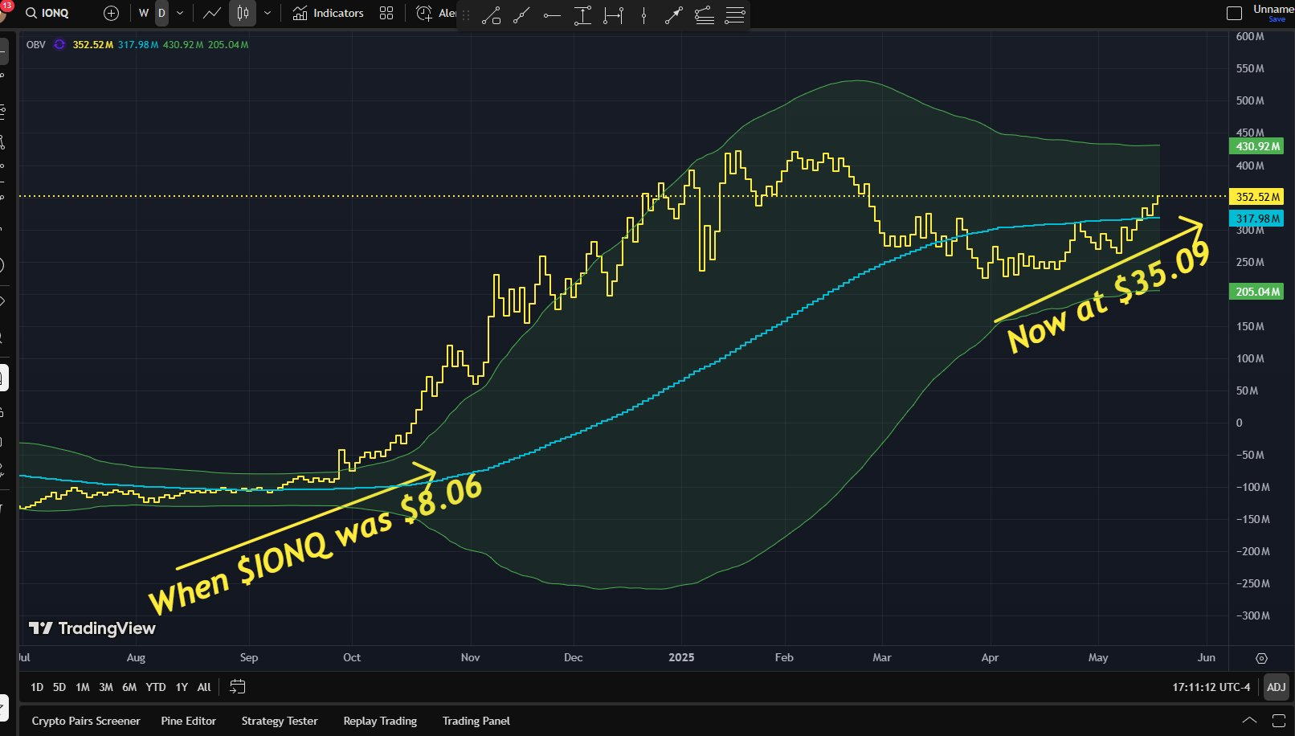This screenshot has height=736, width=1295.
Task: Set the date range to 1Y
Action: [182, 687]
